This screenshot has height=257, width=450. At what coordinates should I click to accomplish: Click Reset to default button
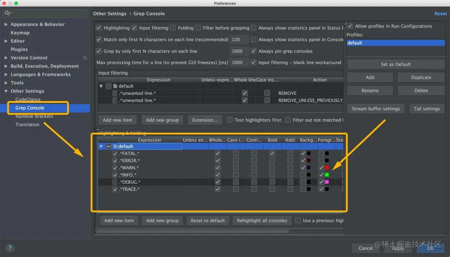(208, 221)
